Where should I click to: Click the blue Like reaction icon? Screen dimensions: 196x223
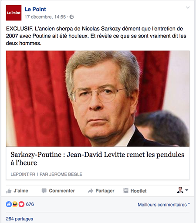tap(9, 204)
